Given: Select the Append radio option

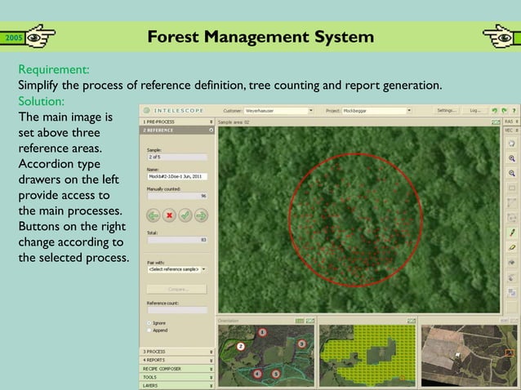Looking at the screenshot, I should pyautogui.click(x=149, y=330).
